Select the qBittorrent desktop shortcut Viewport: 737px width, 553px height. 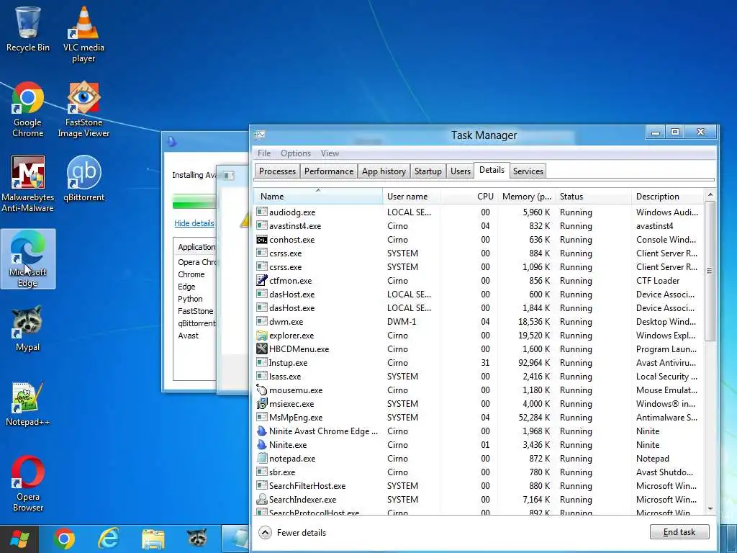83,179
